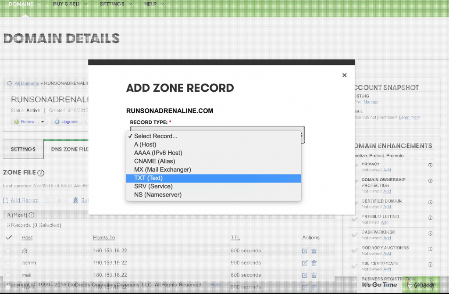
Task: Pick A (Host) record type option
Action: click(214, 144)
